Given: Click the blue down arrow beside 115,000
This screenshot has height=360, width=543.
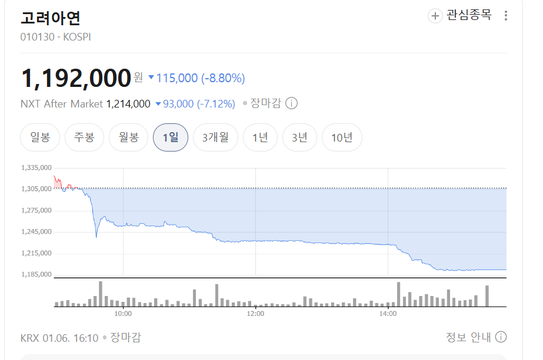Looking at the screenshot, I should [151, 78].
